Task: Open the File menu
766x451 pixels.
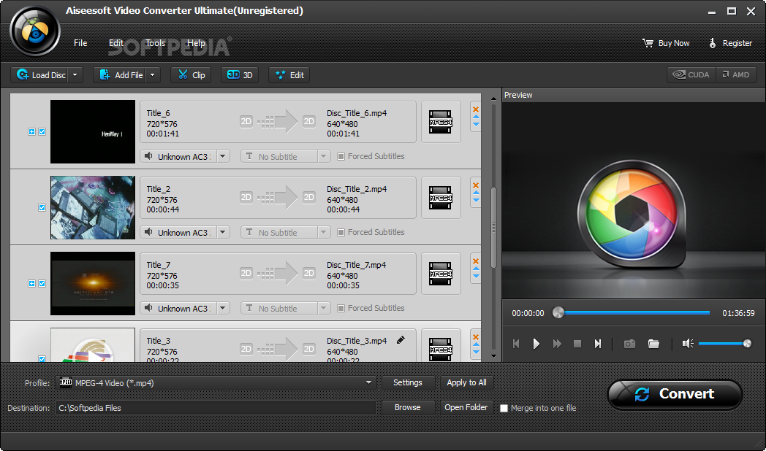Action: [80, 43]
